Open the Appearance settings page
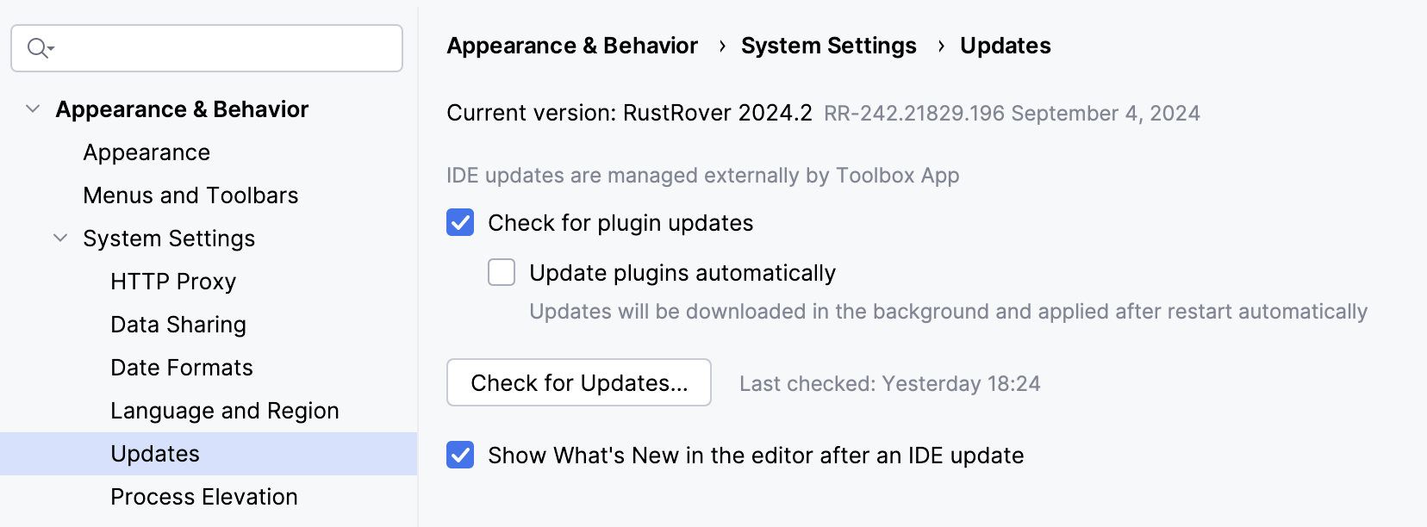 [x=146, y=152]
